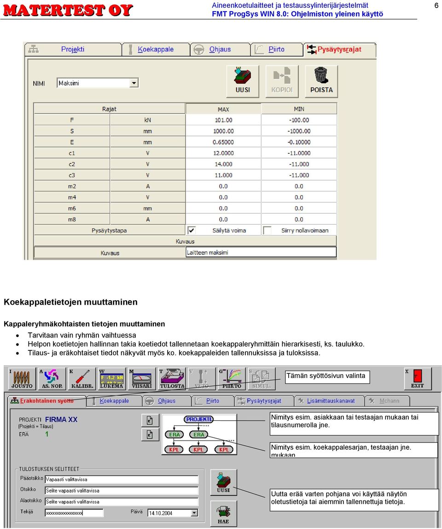Image resolution: width=442 pixels, height=529 pixels.
Task: Select the F MIN value -100.00
Action: pyautogui.click(x=299, y=120)
